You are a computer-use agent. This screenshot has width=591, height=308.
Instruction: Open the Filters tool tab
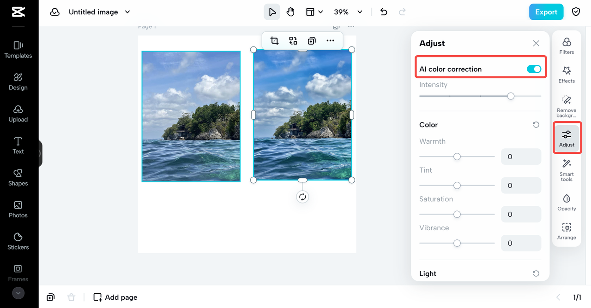coord(567,46)
